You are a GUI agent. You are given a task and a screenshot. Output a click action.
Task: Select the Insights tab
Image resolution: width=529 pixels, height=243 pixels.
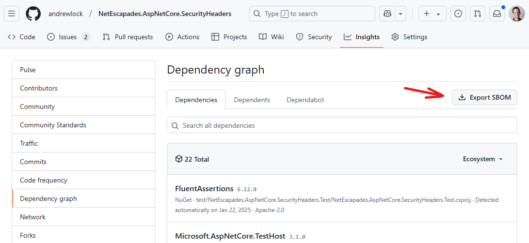pyautogui.click(x=362, y=37)
